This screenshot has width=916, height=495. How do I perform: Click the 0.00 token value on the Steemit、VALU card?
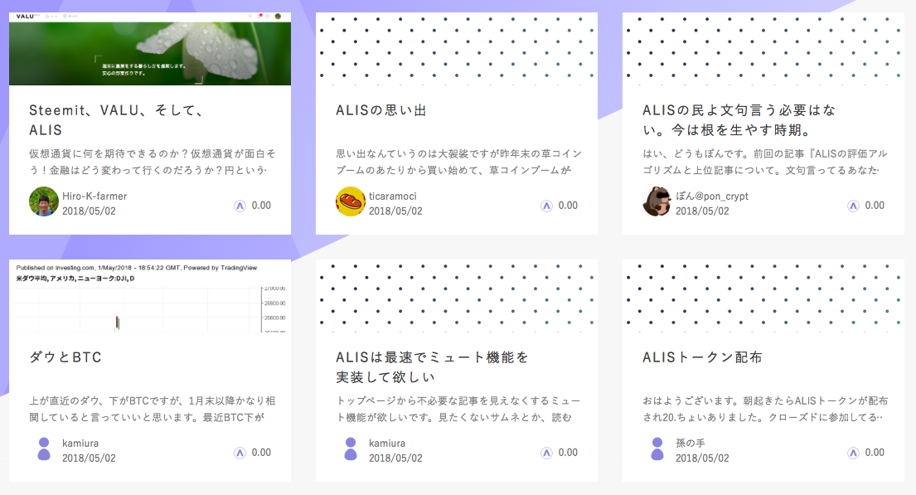[x=261, y=206]
